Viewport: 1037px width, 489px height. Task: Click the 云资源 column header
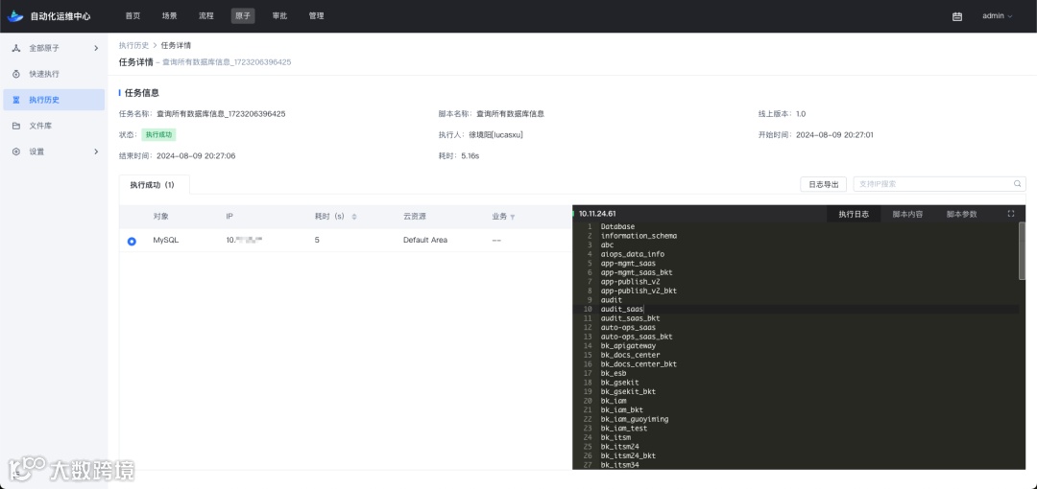coord(415,217)
